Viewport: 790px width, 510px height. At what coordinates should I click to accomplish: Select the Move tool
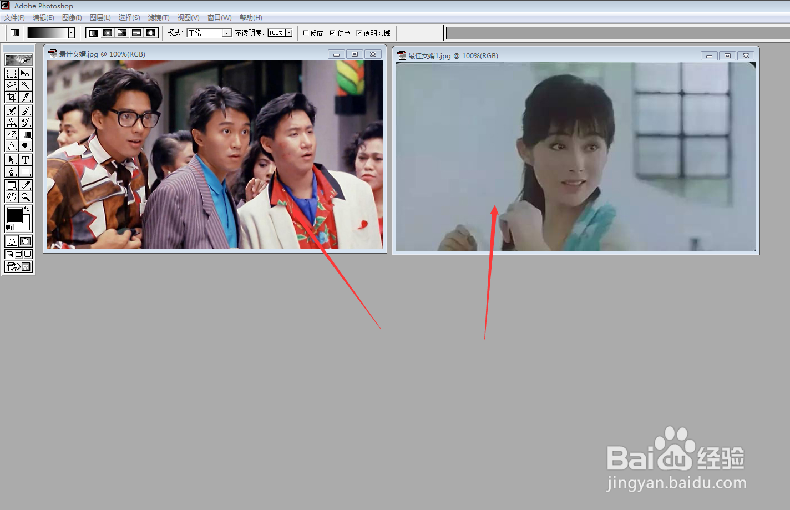coord(26,74)
